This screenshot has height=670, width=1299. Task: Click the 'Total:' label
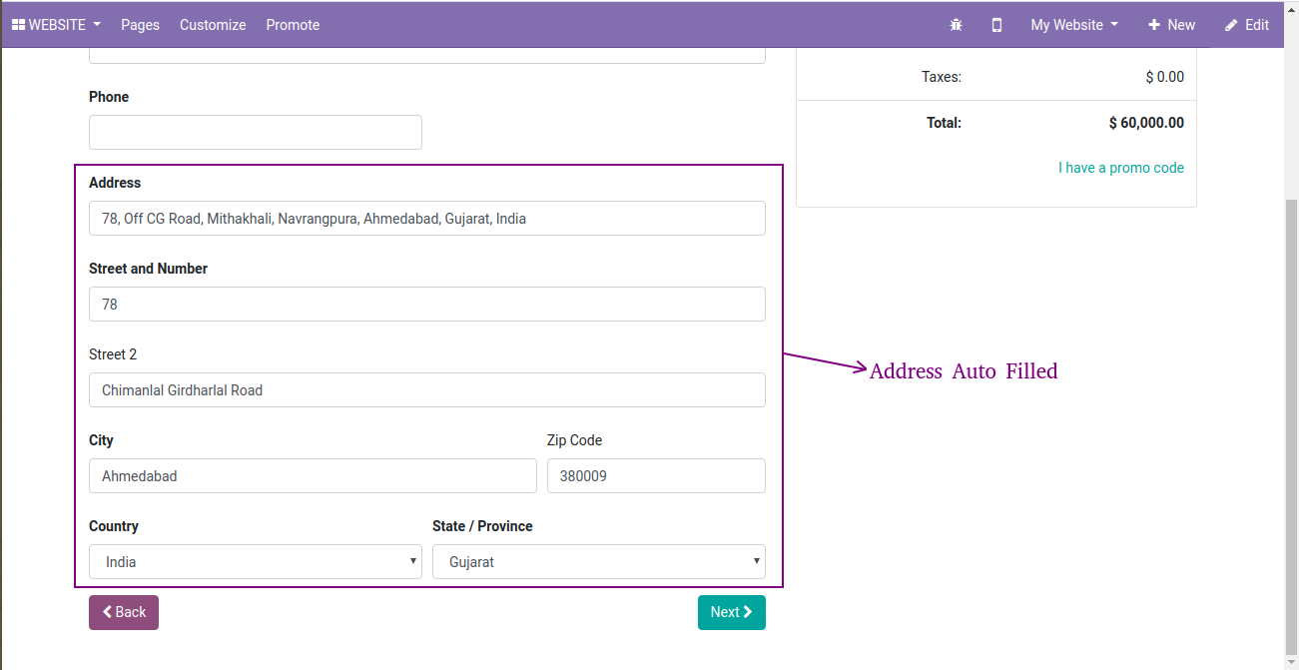tap(944, 123)
